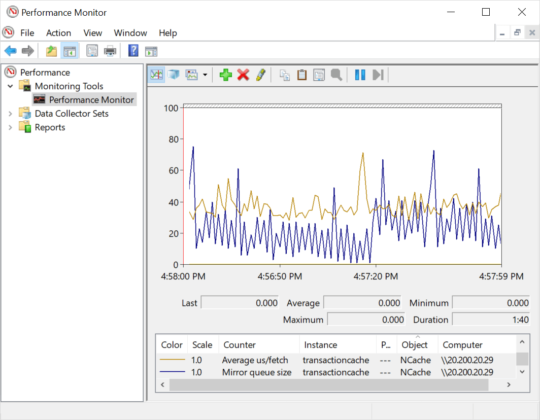Collapse the Monitoring Tools tree node
The image size is (540, 420).
point(10,86)
